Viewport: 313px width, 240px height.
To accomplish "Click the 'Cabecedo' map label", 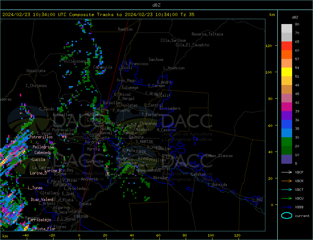I will (43, 153).
